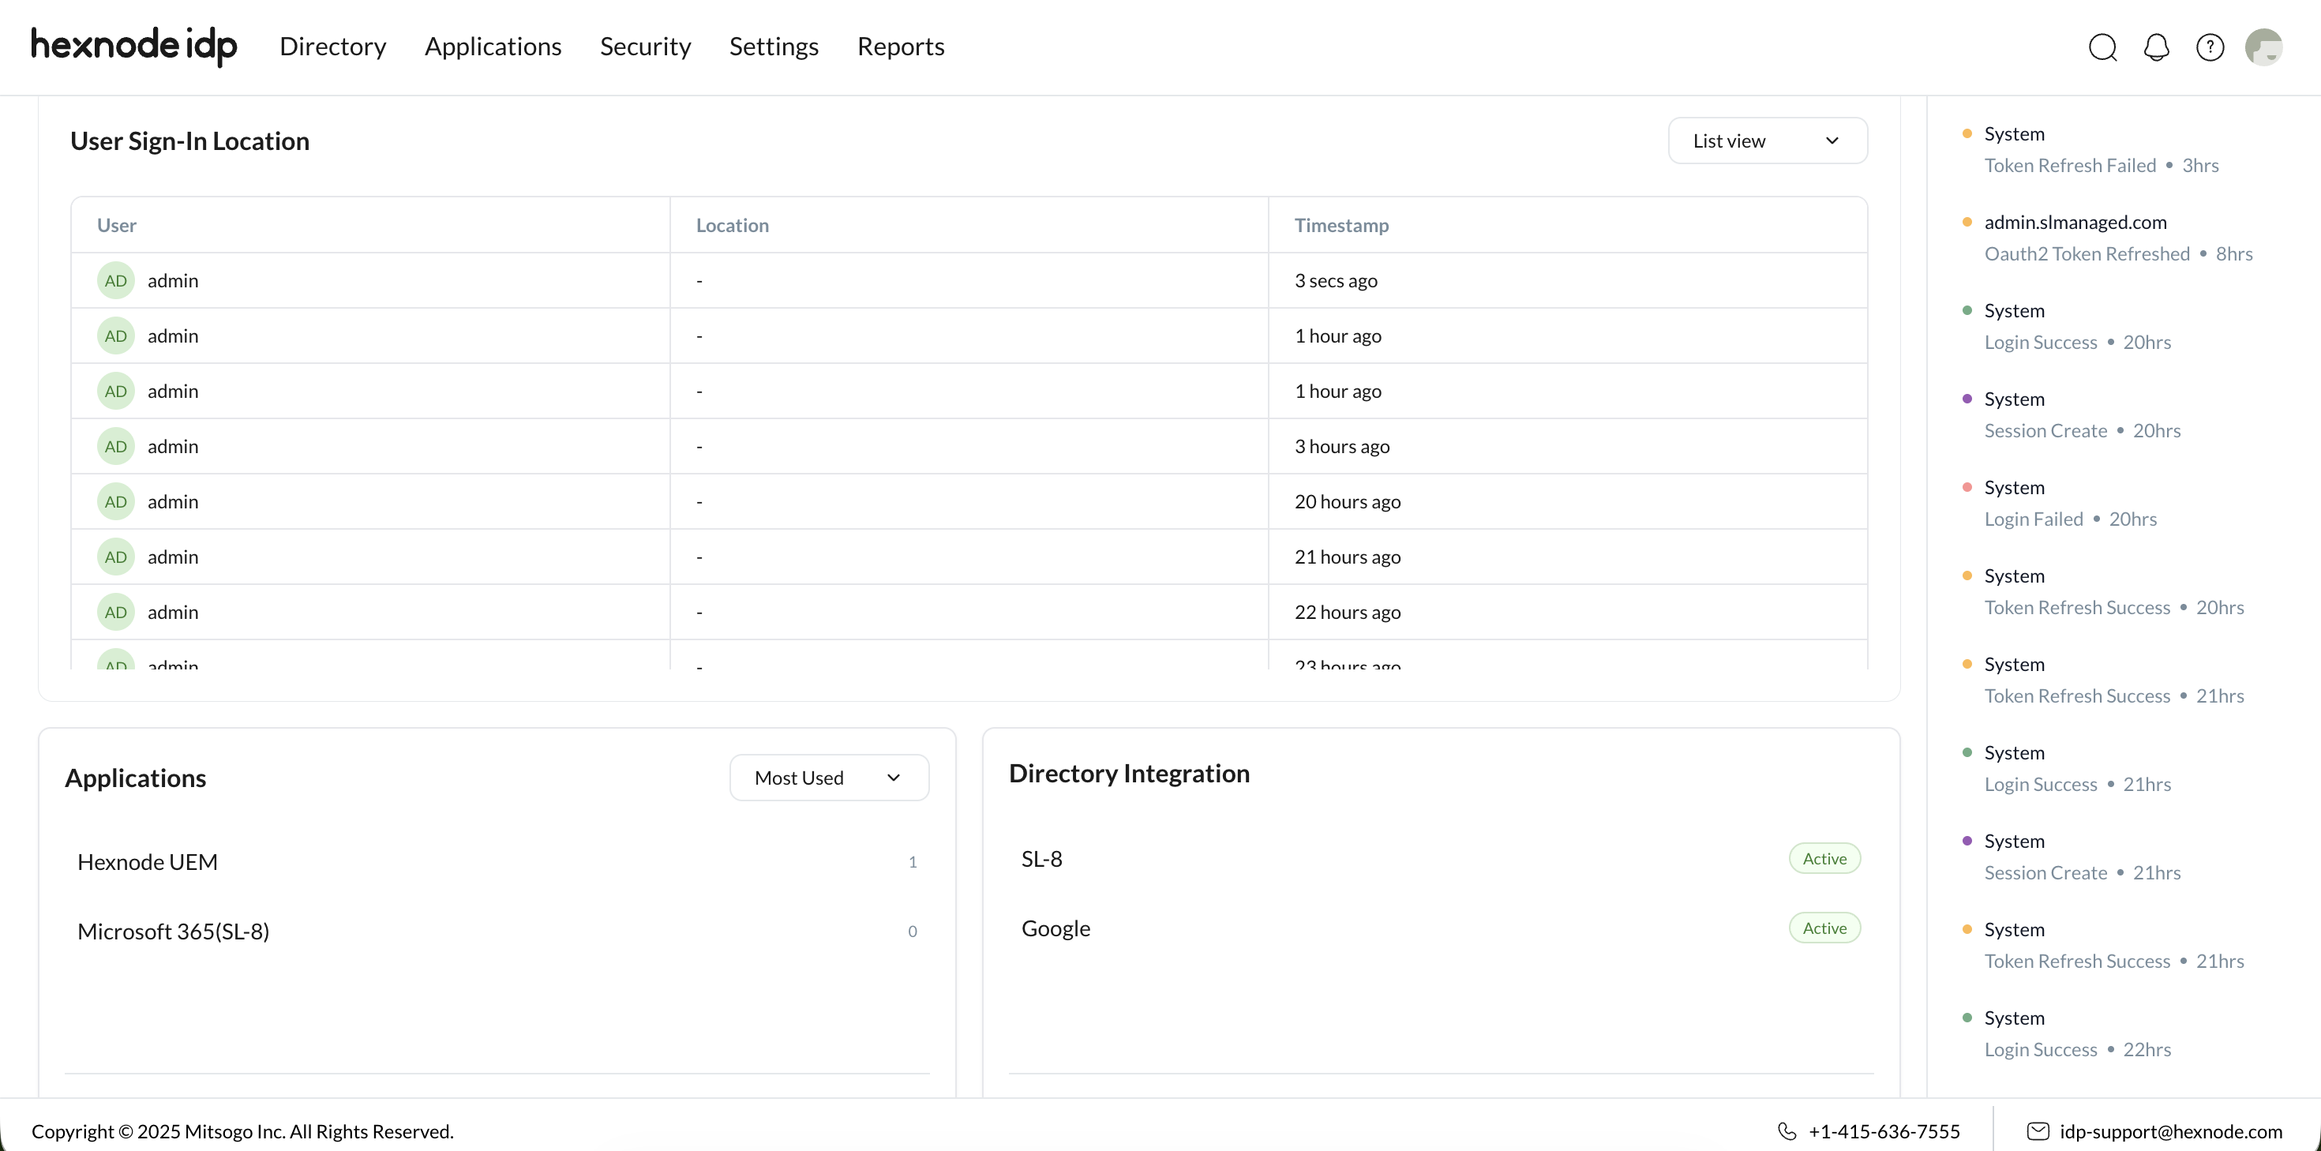Open the user profile avatar
Viewport: 2321px width, 1151px height.
pos(2263,47)
